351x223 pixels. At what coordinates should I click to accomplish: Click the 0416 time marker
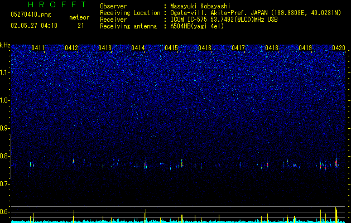tap(205, 48)
